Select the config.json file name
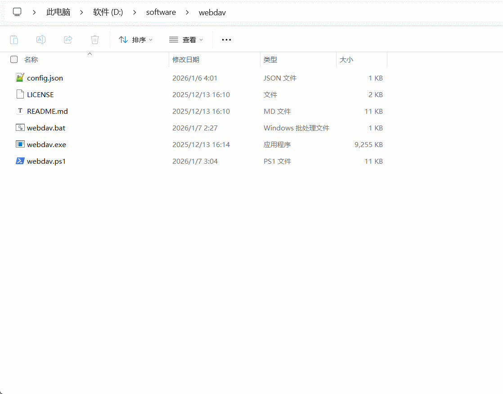This screenshot has width=503, height=394. [45, 78]
